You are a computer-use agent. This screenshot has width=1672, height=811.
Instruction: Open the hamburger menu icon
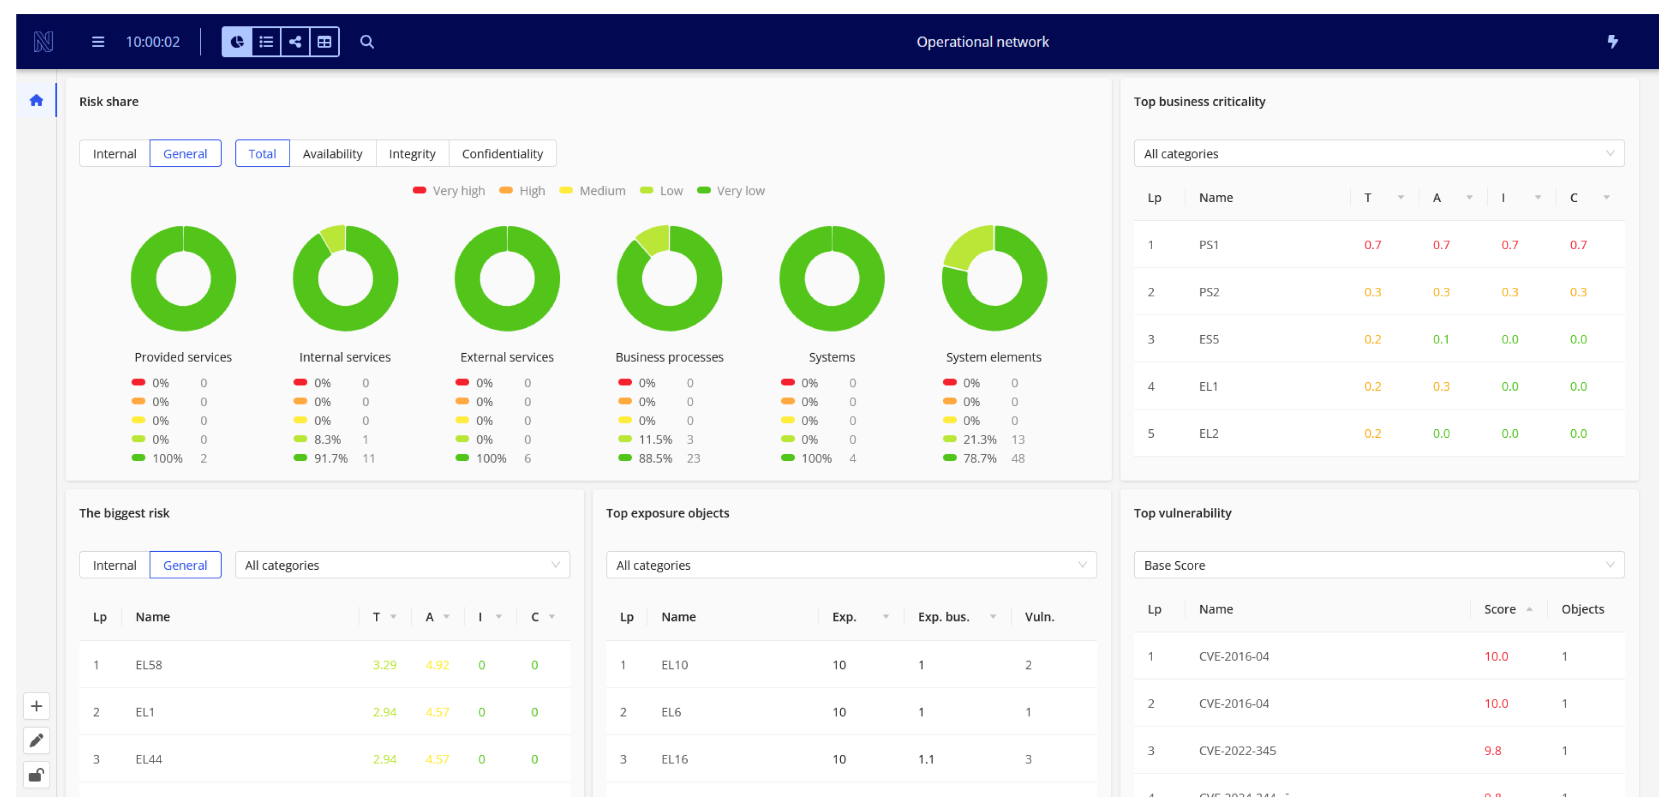(x=98, y=42)
